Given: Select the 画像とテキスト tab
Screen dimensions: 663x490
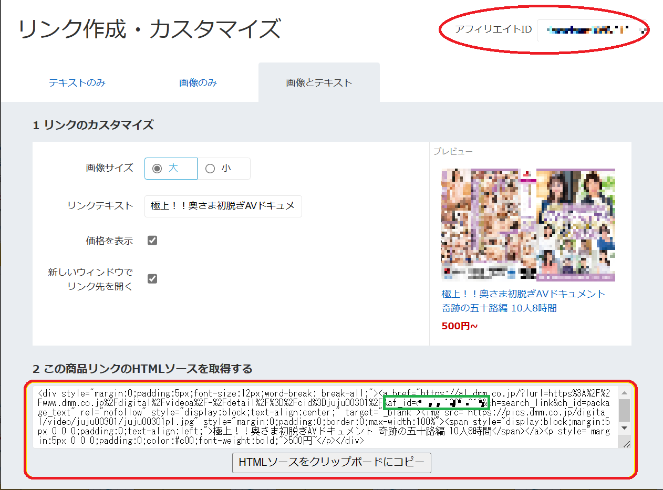Looking at the screenshot, I should (x=319, y=83).
